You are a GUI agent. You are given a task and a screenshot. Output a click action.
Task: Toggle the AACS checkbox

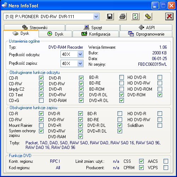click(166, 161)
